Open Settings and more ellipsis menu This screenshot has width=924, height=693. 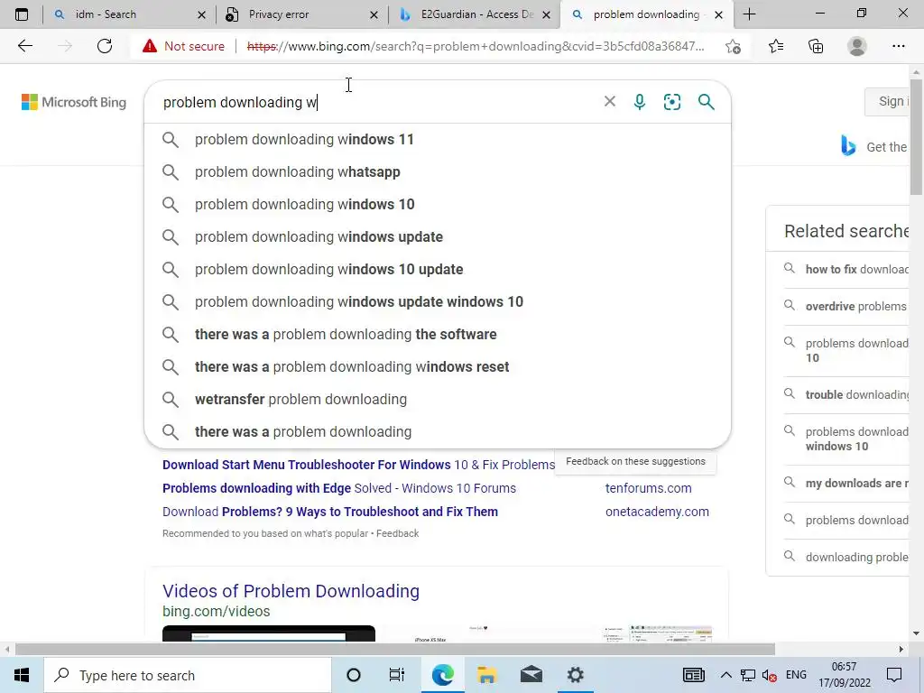click(x=898, y=46)
